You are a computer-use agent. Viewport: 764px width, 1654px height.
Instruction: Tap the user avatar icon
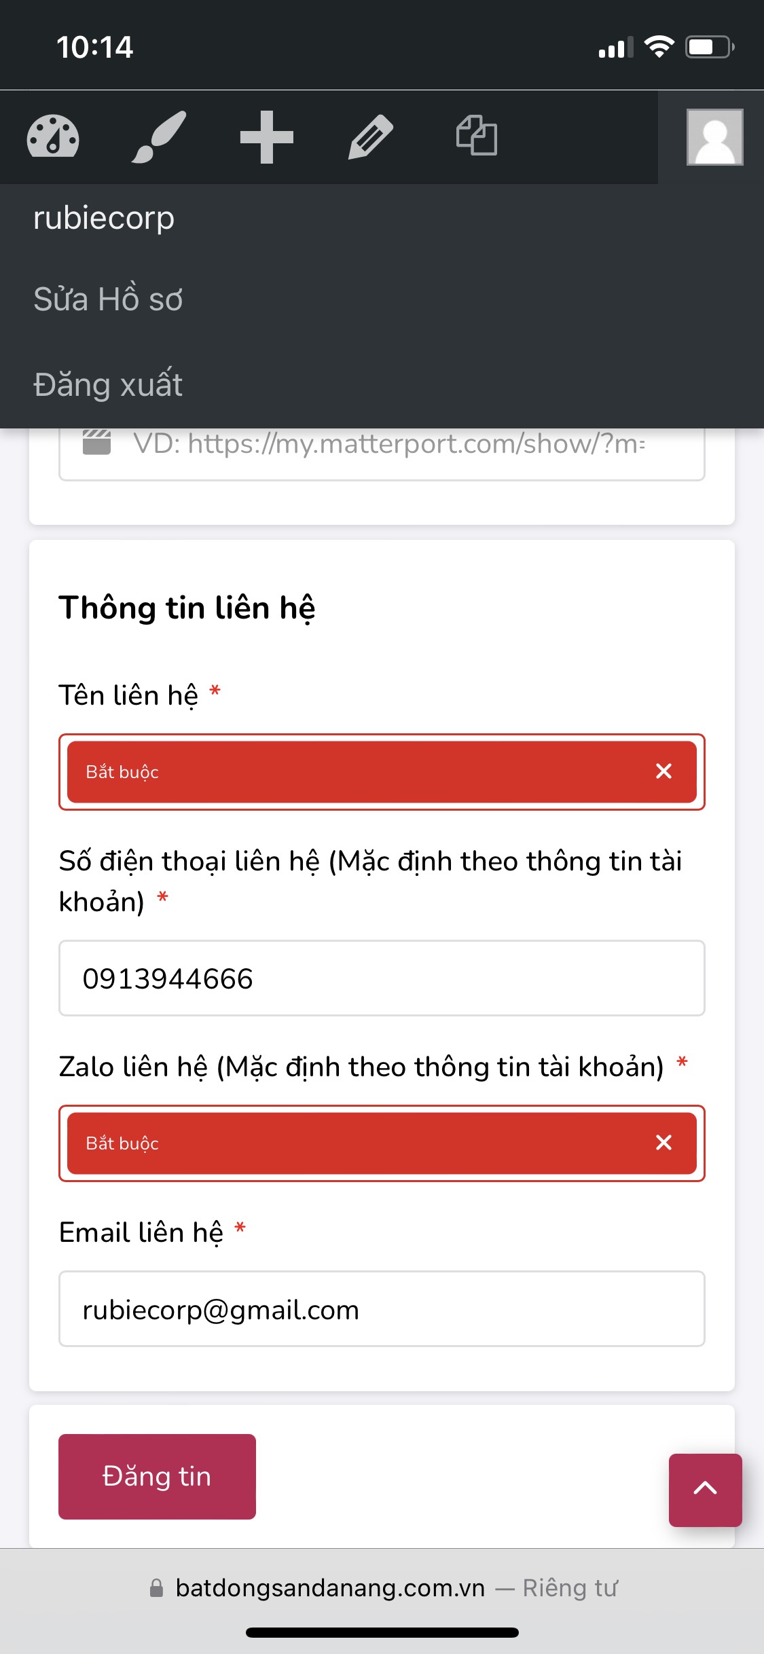[714, 137]
